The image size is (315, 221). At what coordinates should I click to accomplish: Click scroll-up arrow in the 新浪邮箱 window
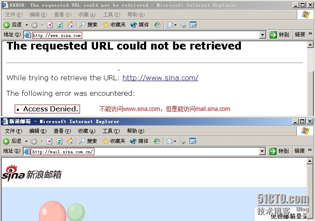pos(310,161)
